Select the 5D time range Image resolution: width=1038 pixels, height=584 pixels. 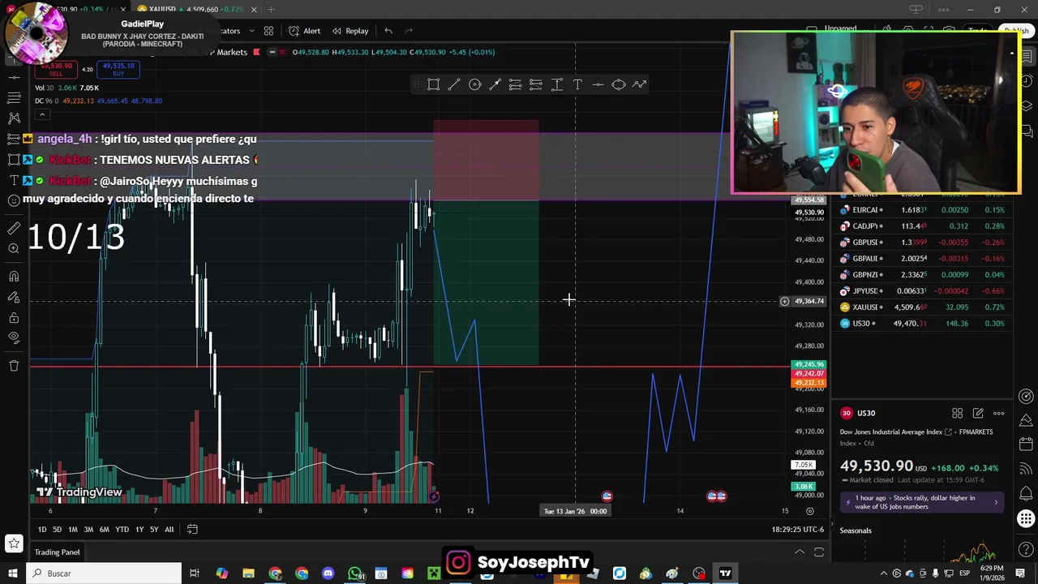pos(57,530)
